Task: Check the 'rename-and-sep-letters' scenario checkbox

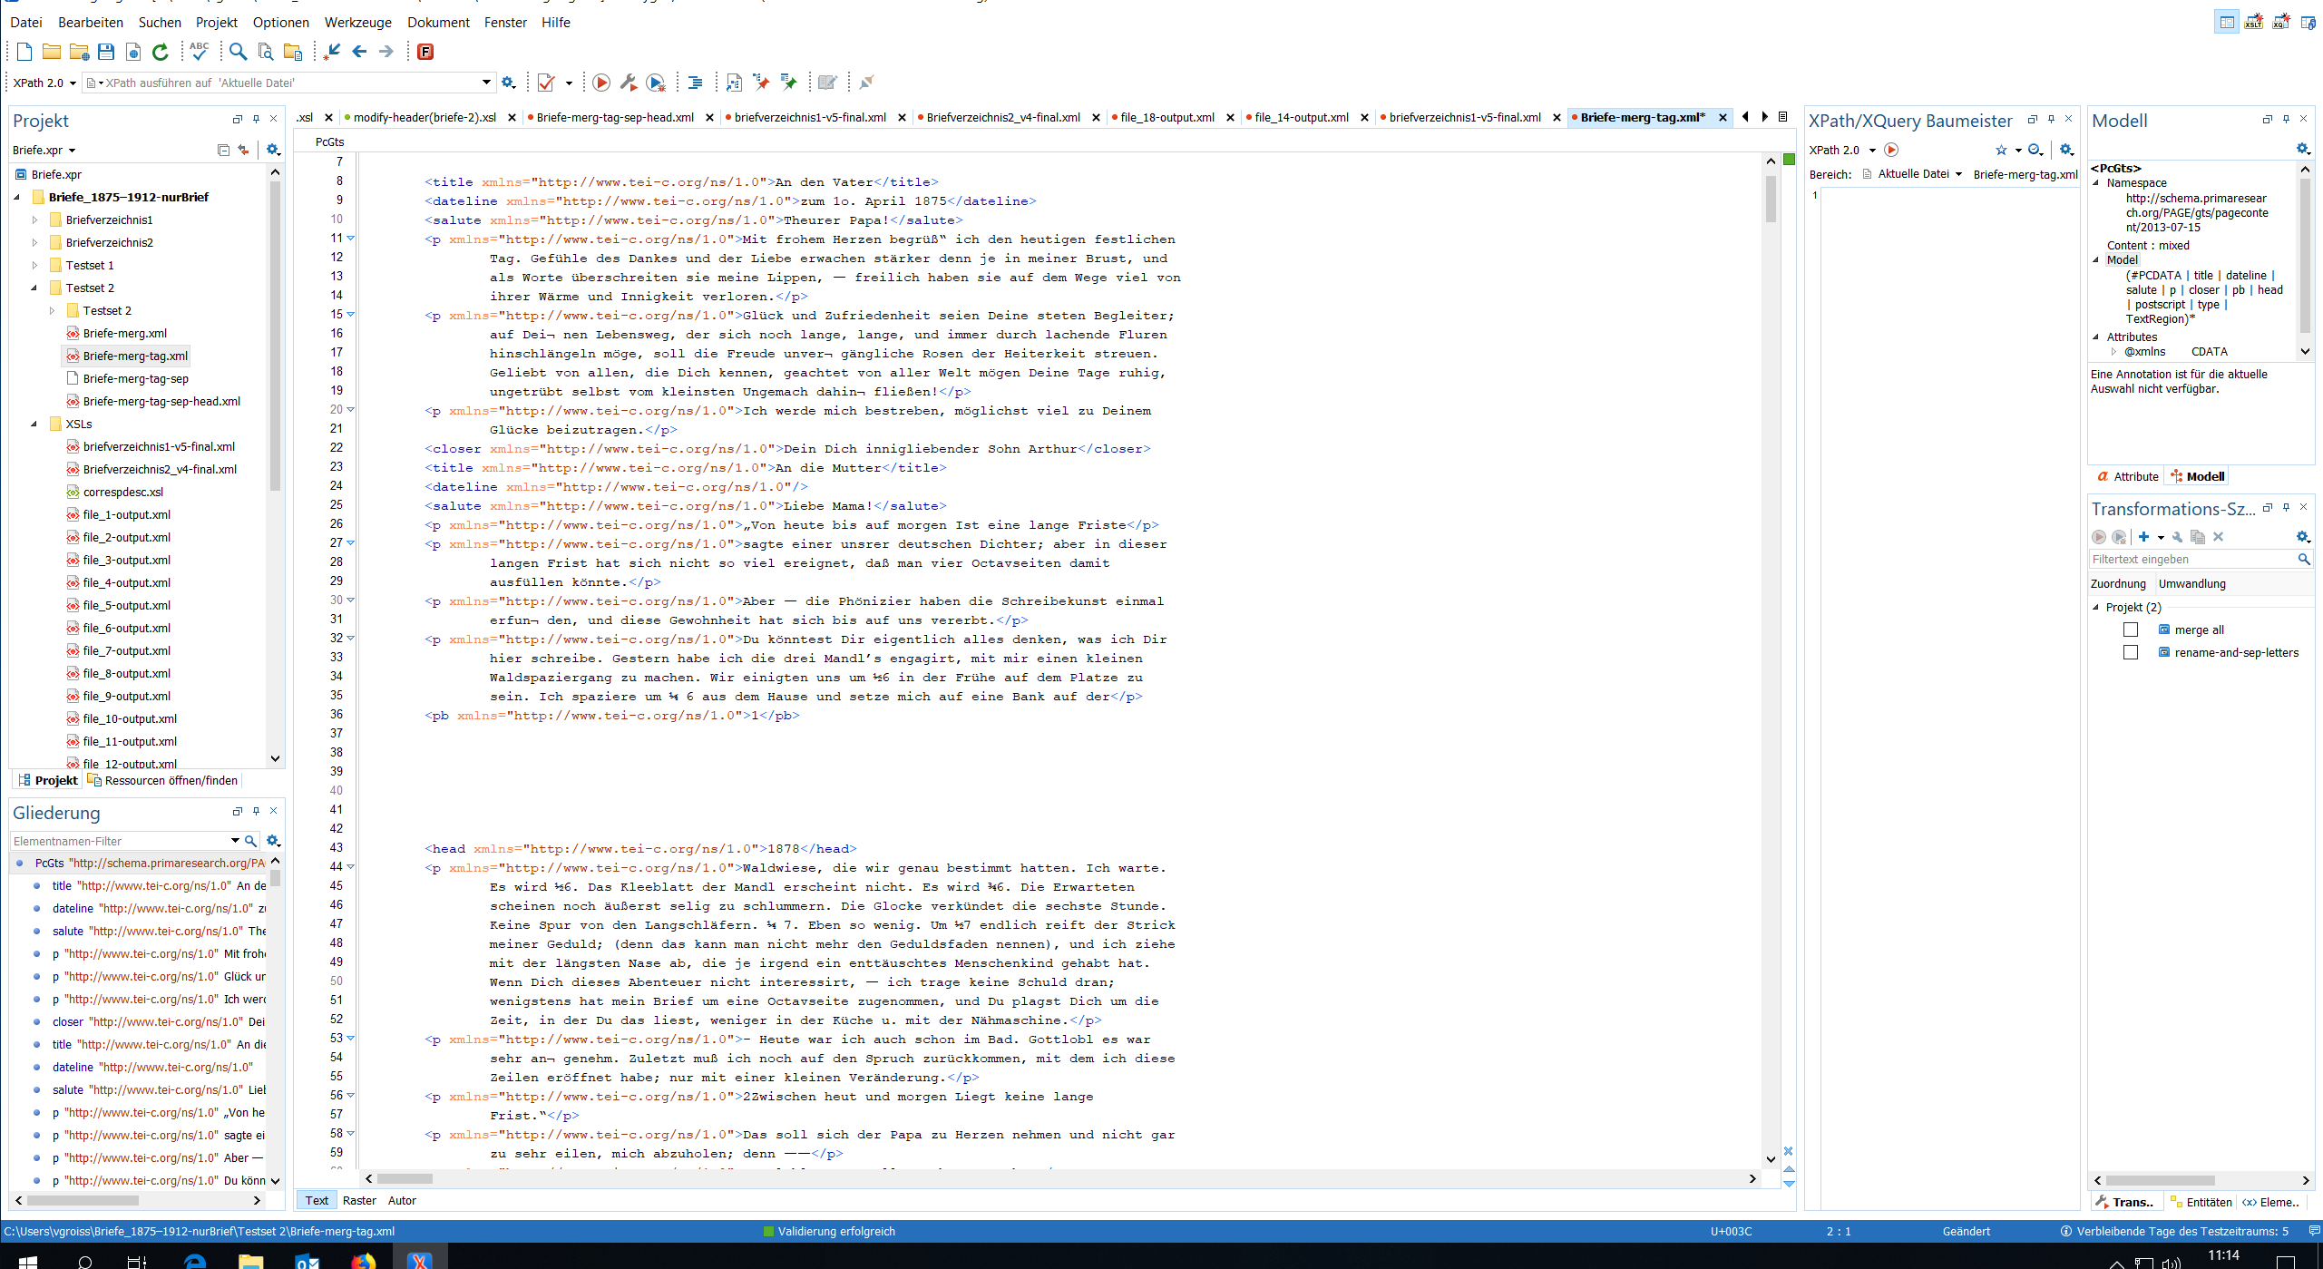Action: coord(2131,652)
